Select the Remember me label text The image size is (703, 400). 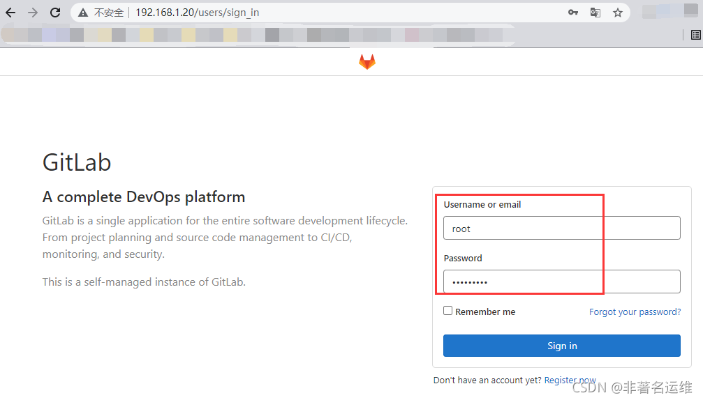pyautogui.click(x=486, y=312)
